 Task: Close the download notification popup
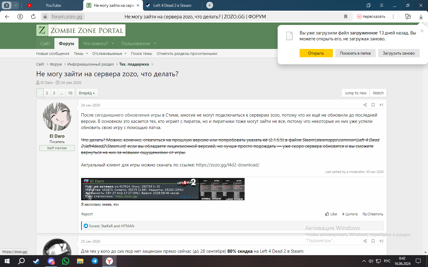(x=422, y=31)
